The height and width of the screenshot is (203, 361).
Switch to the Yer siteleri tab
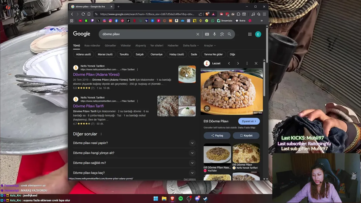[157, 45]
